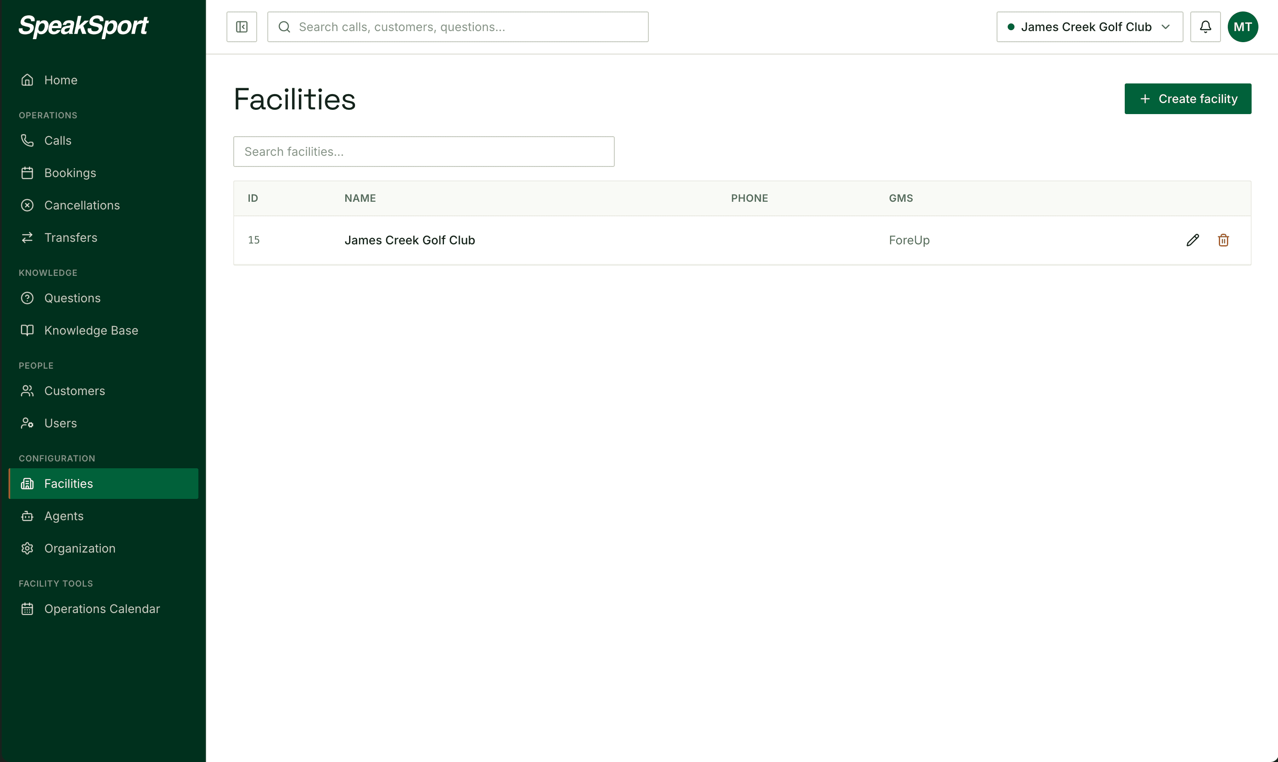Screen dimensions: 1278x762
Task: Click the facility ID 15 cell
Action: coord(254,240)
